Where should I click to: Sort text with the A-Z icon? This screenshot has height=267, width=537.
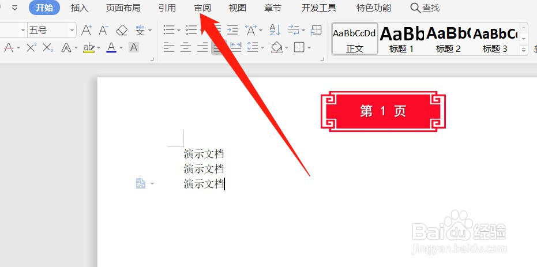275,30
